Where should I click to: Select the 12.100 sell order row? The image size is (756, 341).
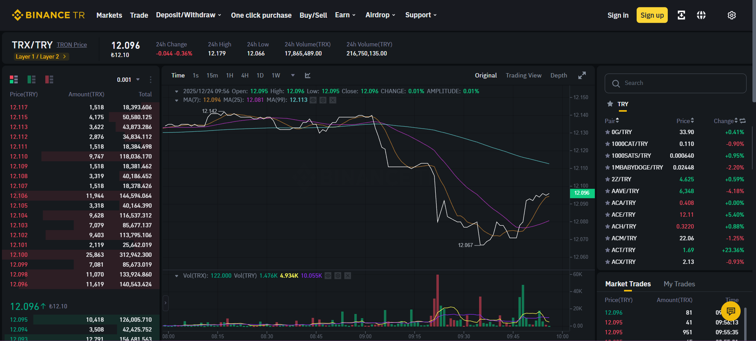coord(81,255)
